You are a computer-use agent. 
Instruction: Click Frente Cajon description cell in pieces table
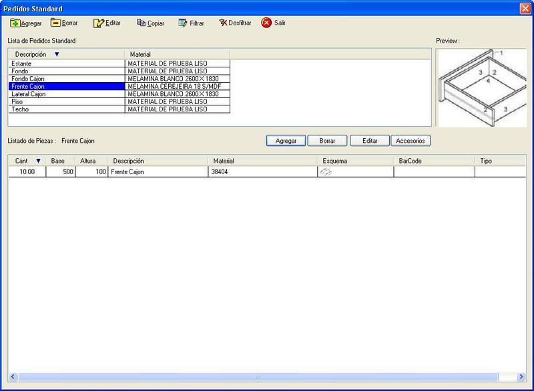(x=158, y=172)
